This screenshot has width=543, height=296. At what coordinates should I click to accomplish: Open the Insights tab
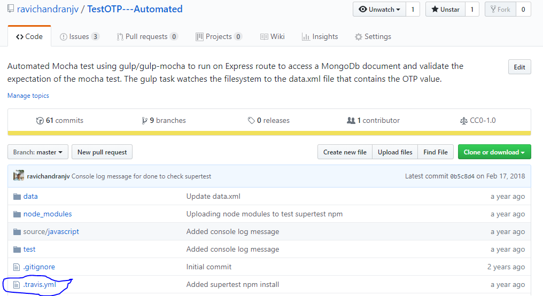point(320,37)
